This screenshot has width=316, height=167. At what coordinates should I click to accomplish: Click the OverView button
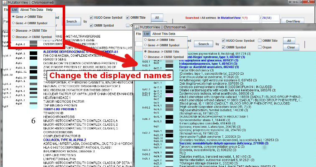(293, 21)
